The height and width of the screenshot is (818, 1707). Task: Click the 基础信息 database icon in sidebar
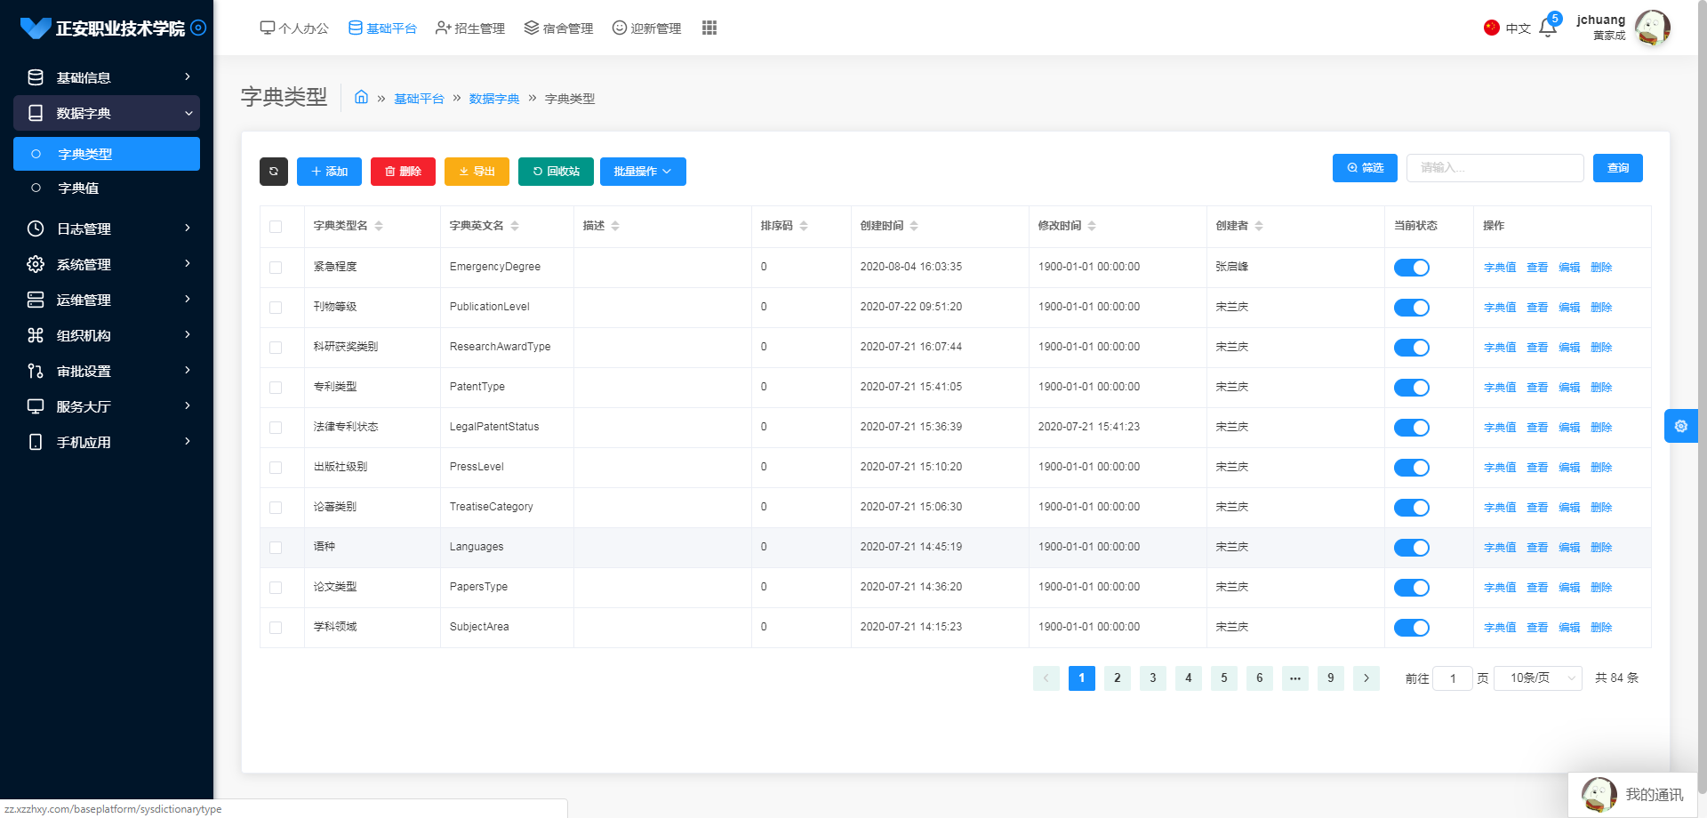tap(36, 77)
